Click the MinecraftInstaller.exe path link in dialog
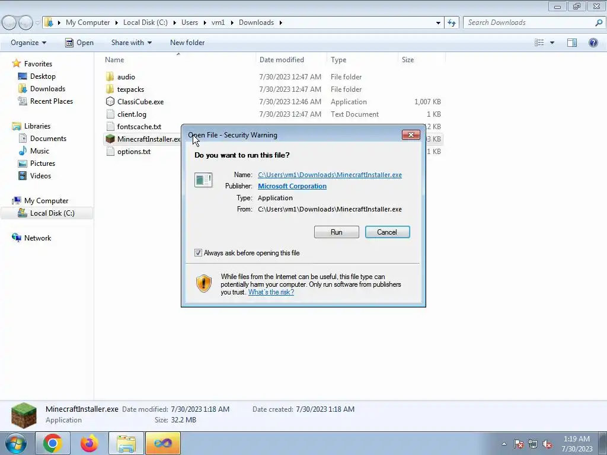 pos(330,175)
